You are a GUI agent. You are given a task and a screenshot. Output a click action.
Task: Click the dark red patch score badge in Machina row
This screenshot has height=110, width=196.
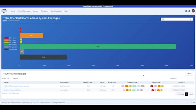click(153, 90)
